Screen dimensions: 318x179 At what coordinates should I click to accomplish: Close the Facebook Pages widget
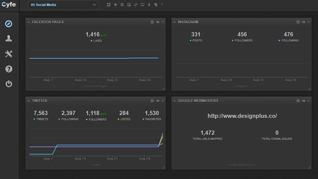(163, 22)
